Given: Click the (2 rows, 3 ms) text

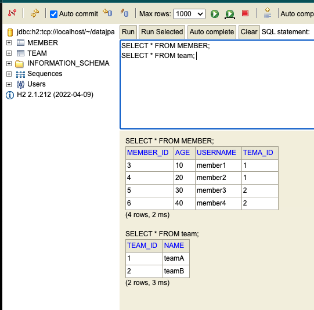Looking at the screenshot, I should point(147,283).
